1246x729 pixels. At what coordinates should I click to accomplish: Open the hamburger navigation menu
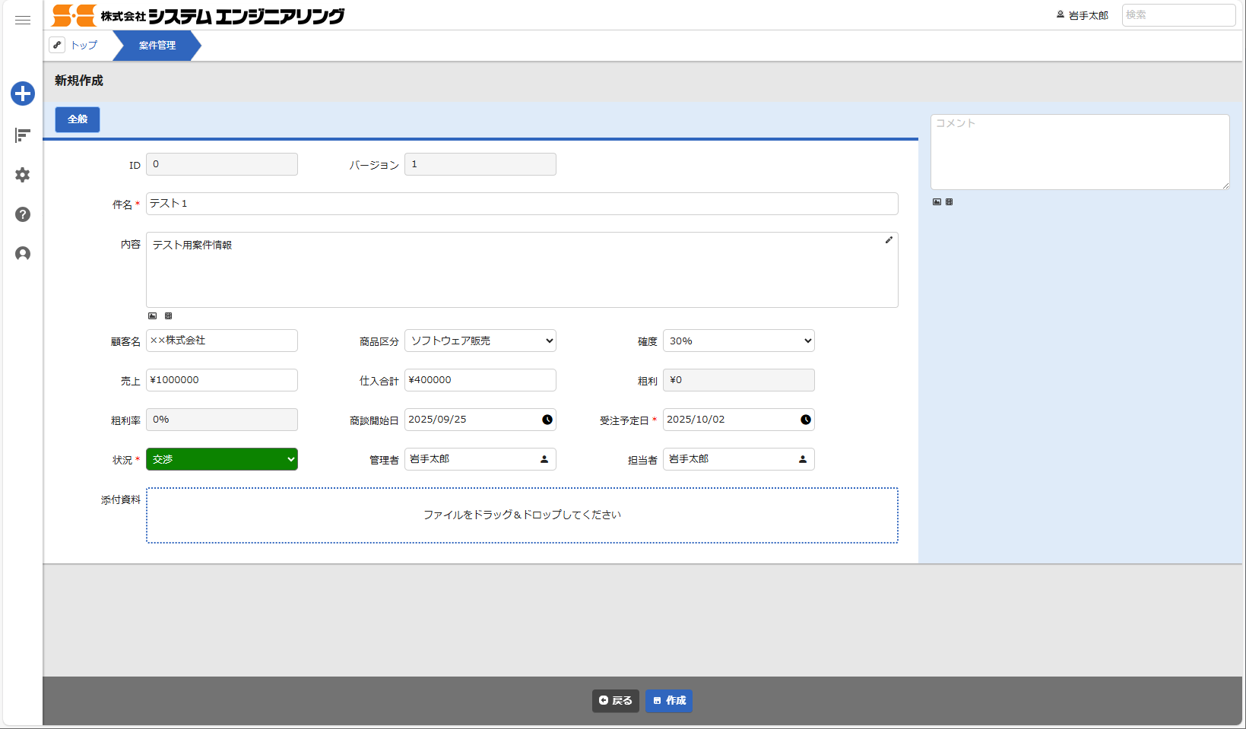[23, 21]
